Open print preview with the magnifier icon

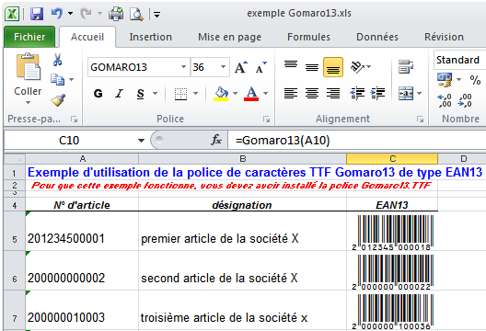point(136,14)
